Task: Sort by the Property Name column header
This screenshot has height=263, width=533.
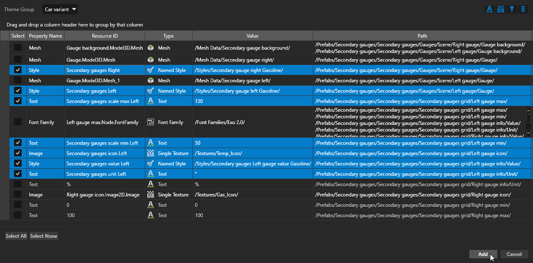Action: coord(46,36)
